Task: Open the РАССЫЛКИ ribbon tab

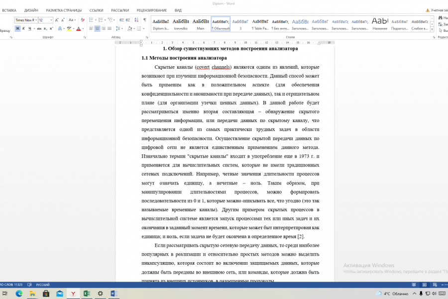Action: point(120,10)
